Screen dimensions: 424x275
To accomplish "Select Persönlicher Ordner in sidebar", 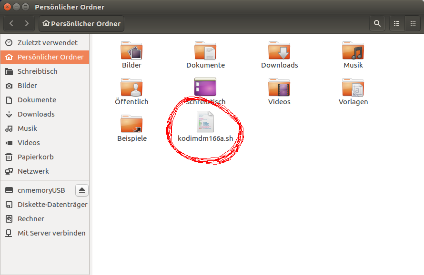I will click(45, 57).
